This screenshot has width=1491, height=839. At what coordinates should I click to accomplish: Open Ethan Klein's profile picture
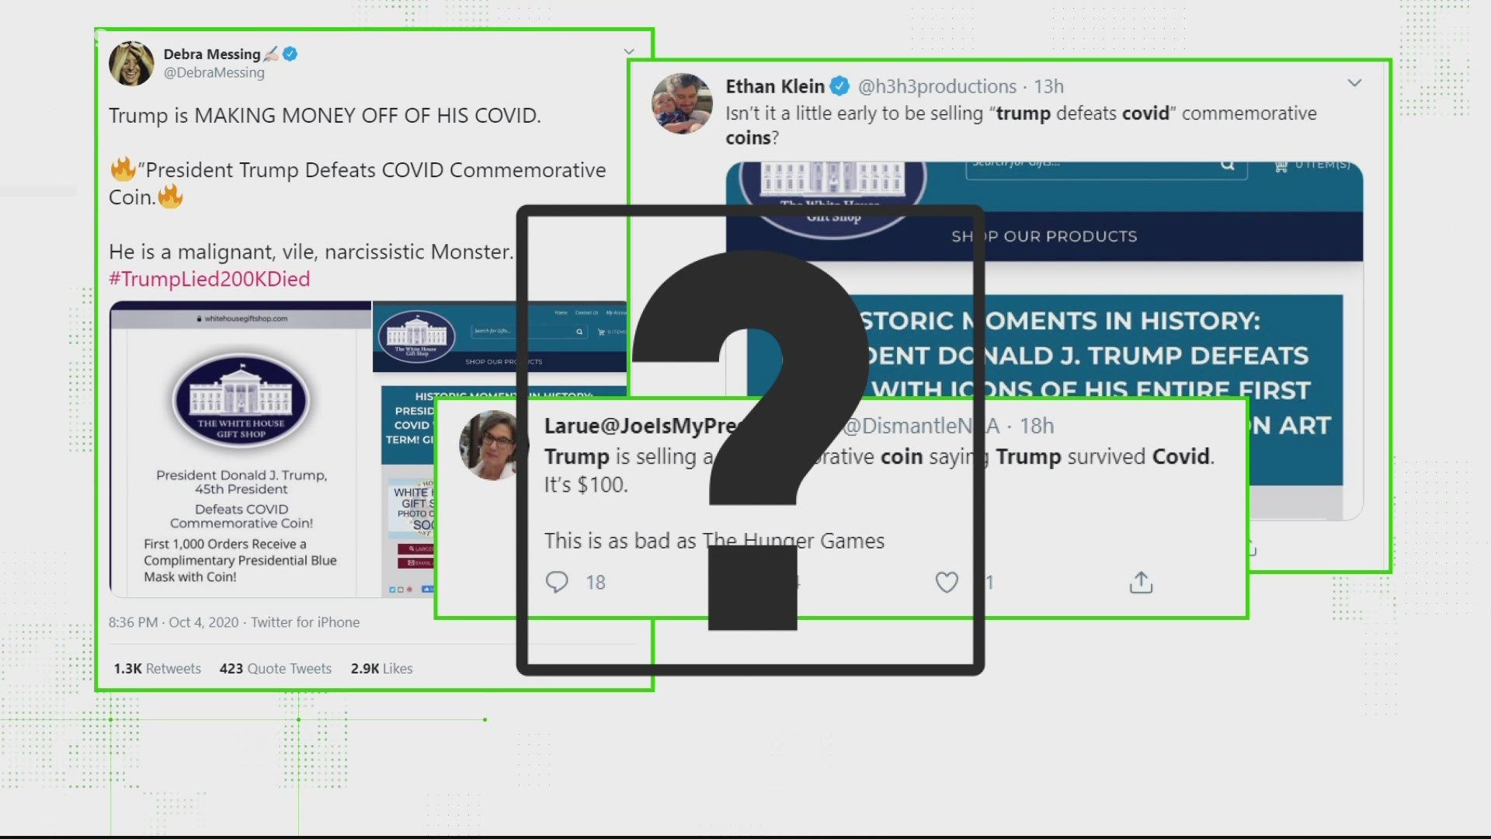pyautogui.click(x=682, y=103)
